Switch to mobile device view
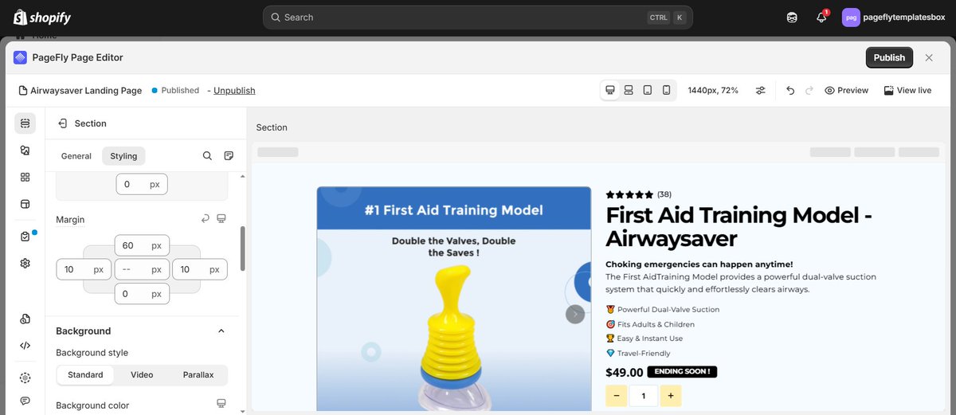This screenshot has width=956, height=415. click(x=666, y=90)
